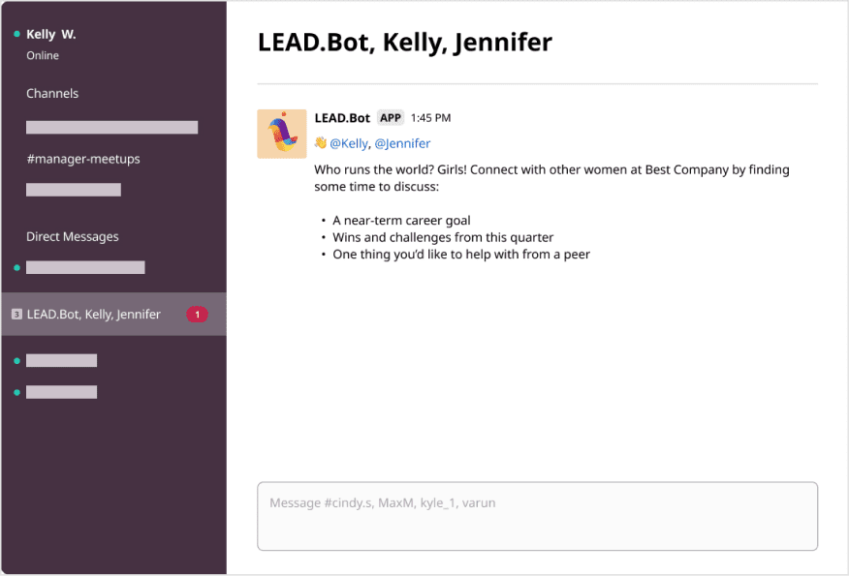Click the 1:45 PM message timestamp
Image resolution: width=849 pixels, height=576 pixels.
tap(430, 118)
